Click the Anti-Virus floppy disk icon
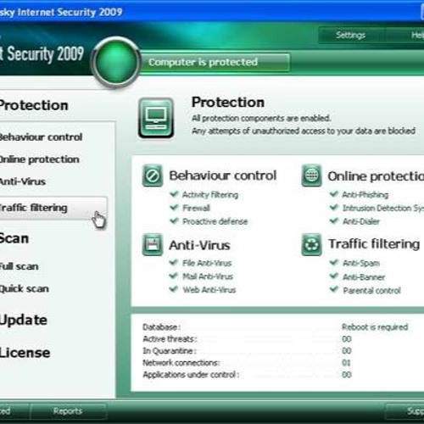 (x=153, y=244)
